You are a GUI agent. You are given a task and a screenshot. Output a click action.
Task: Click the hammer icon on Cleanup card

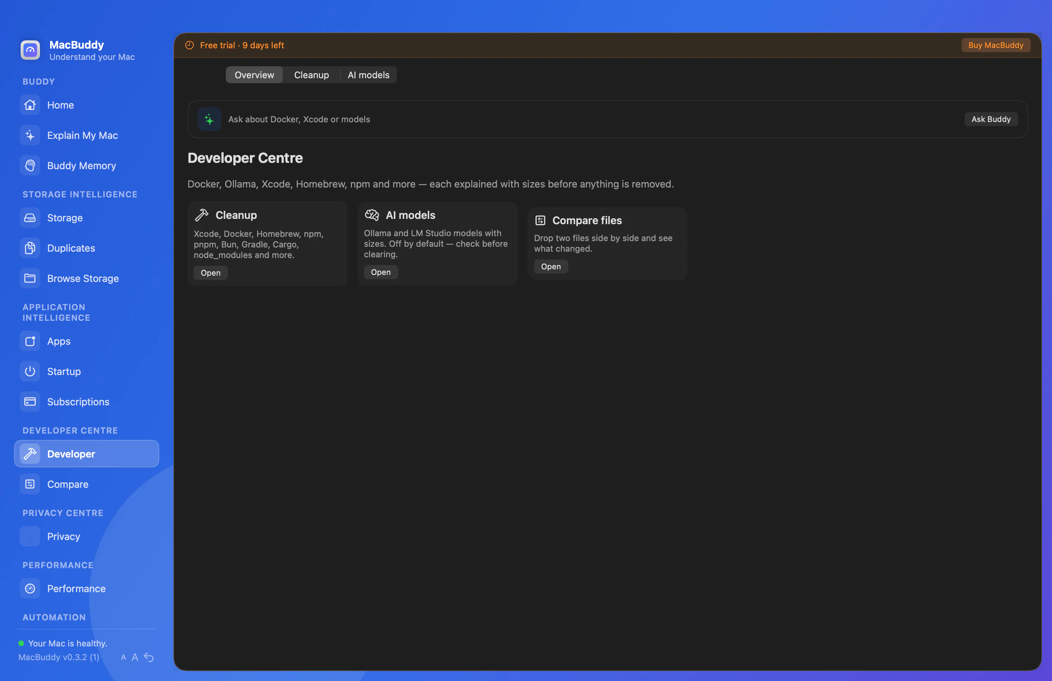coord(202,215)
